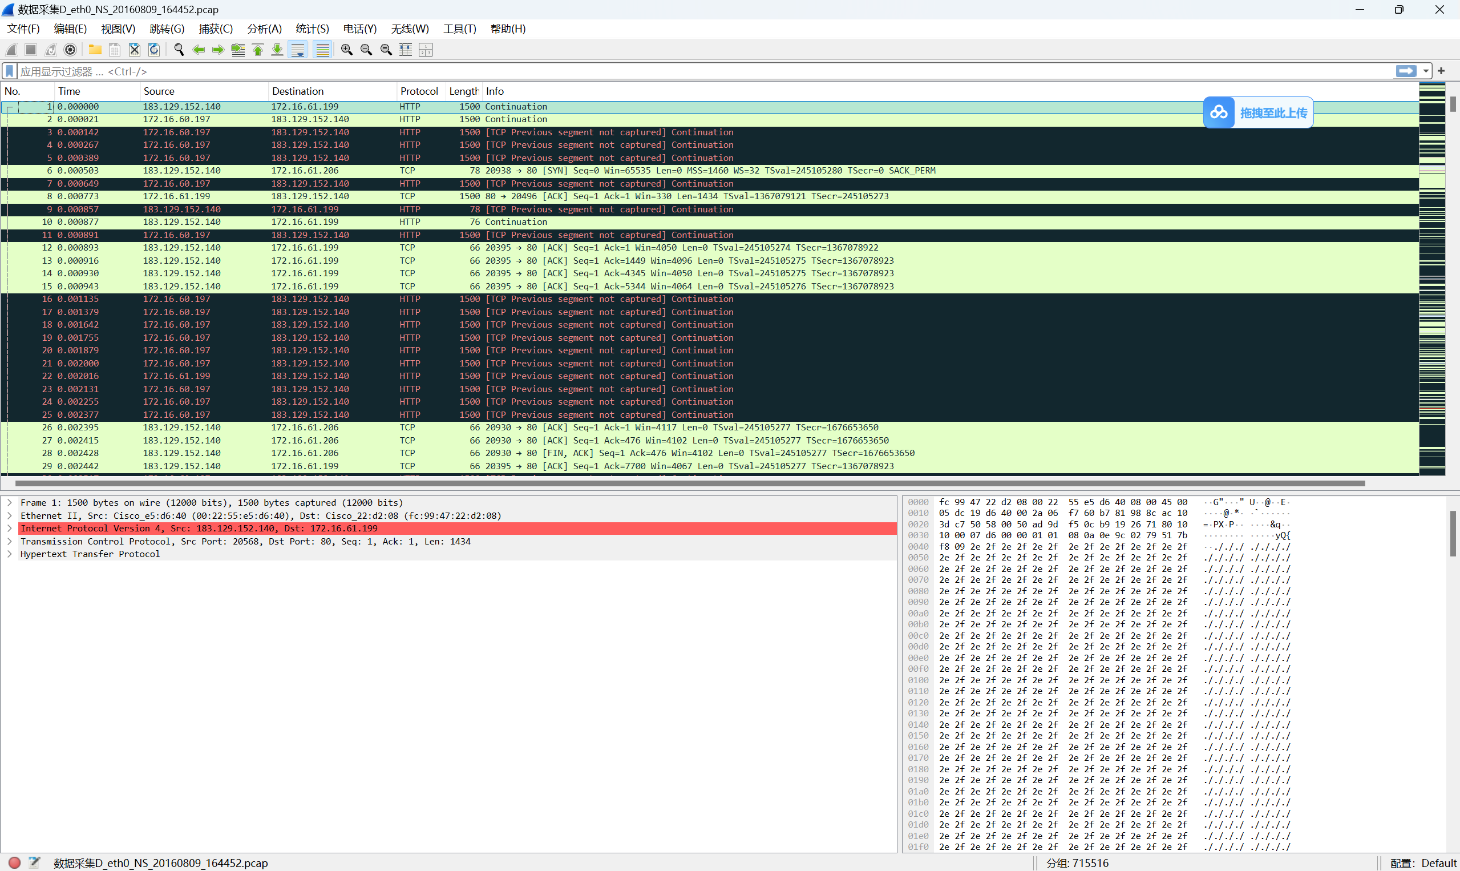Toggle packet list coloring rules

[x=322, y=50]
